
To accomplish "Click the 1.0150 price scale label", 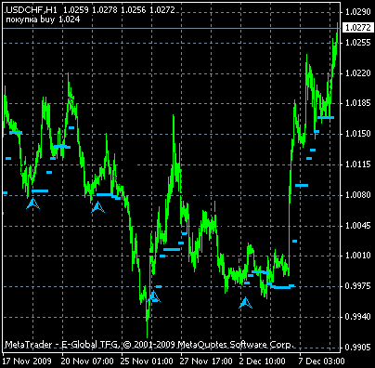I will pyautogui.click(x=358, y=134).
